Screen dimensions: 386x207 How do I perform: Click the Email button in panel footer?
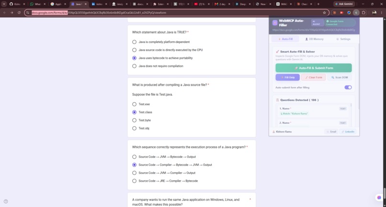pyautogui.click(x=331, y=131)
